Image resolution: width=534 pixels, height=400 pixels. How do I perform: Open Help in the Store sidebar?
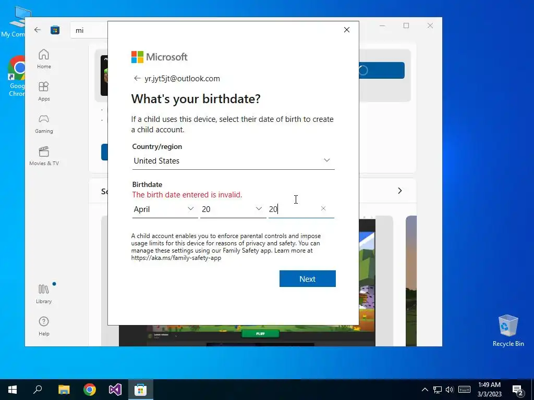(x=44, y=327)
